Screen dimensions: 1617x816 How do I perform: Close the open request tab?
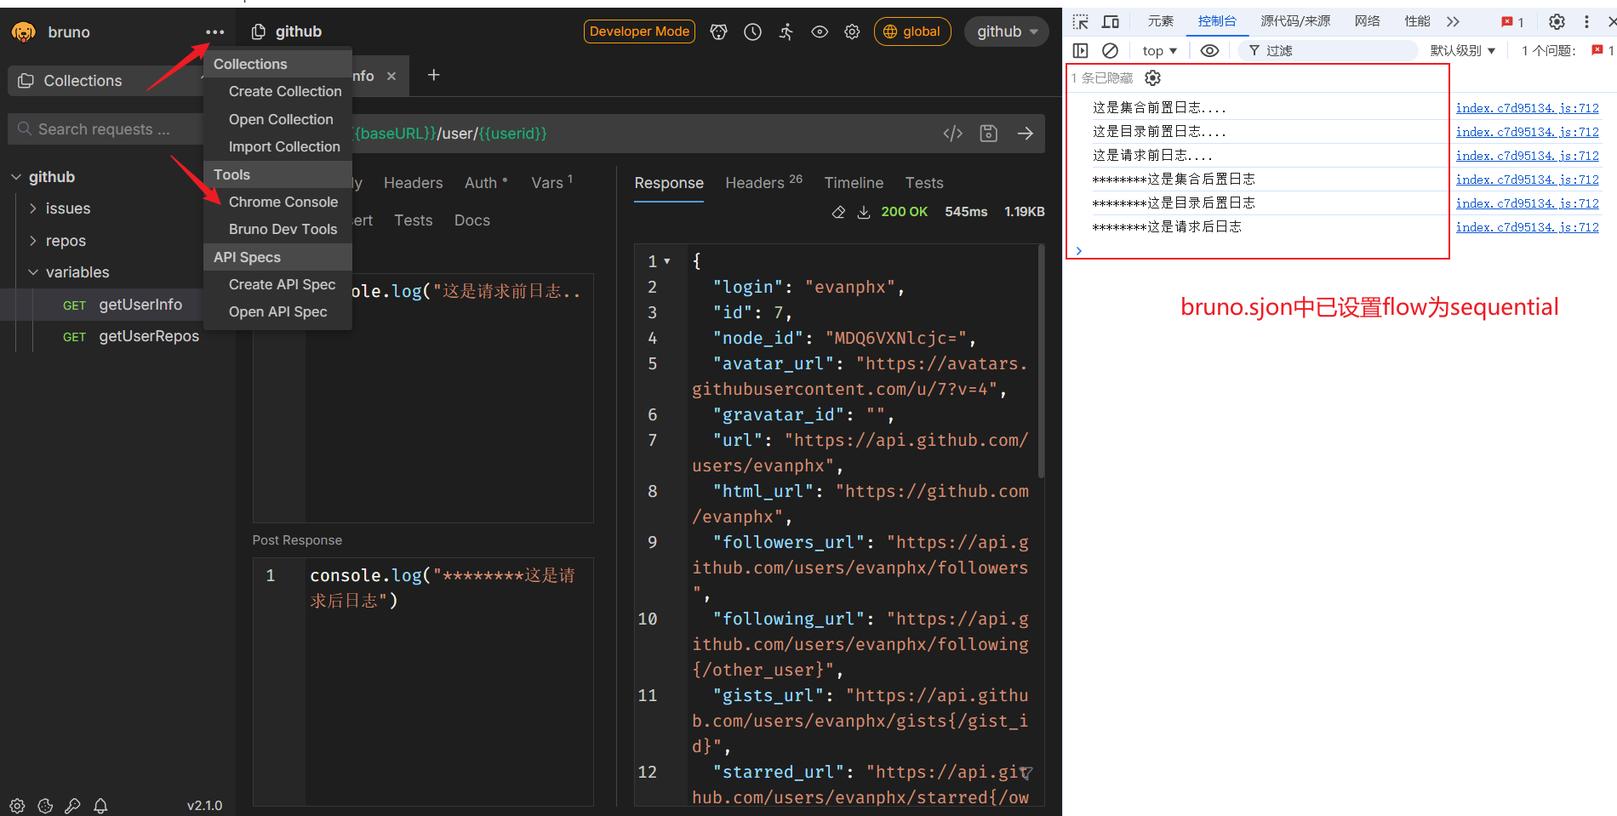pos(391,77)
